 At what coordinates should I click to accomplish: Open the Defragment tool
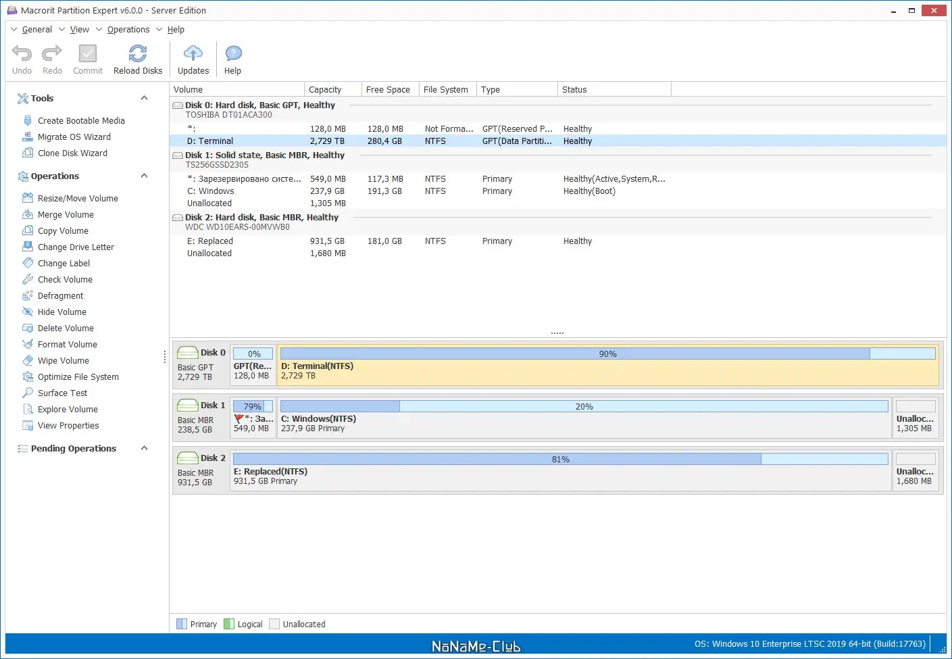[61, 295]
